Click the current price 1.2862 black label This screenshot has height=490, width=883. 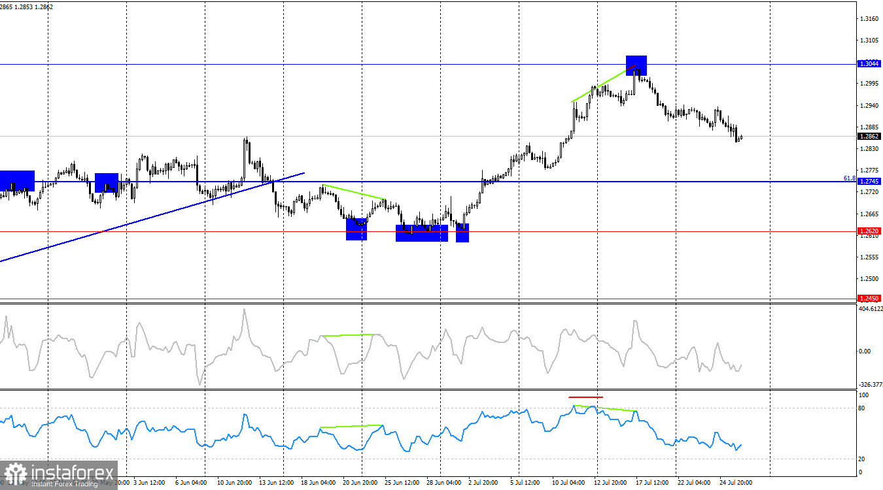(x=869, y=136)
